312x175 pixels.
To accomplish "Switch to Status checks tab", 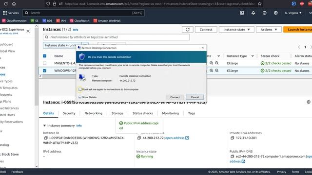I will pos(143,113).
